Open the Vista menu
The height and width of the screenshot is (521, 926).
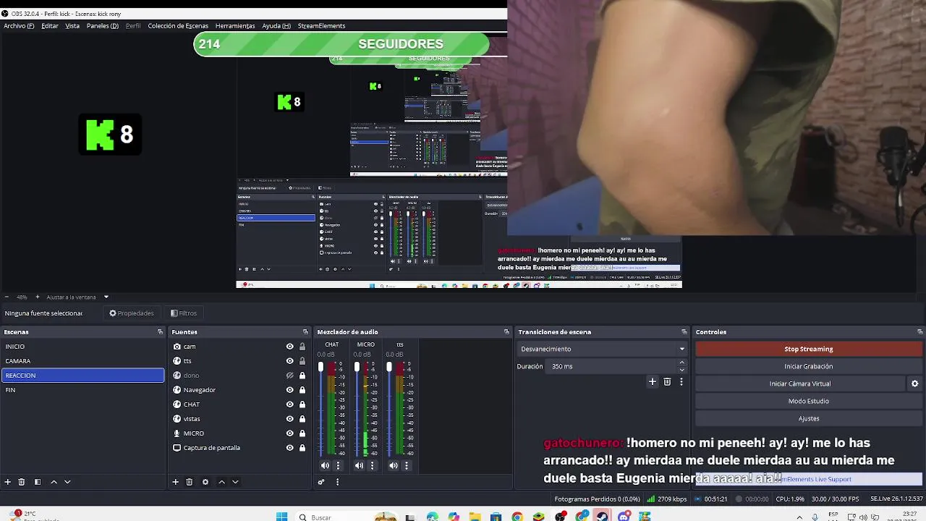(x=72, y=26)
